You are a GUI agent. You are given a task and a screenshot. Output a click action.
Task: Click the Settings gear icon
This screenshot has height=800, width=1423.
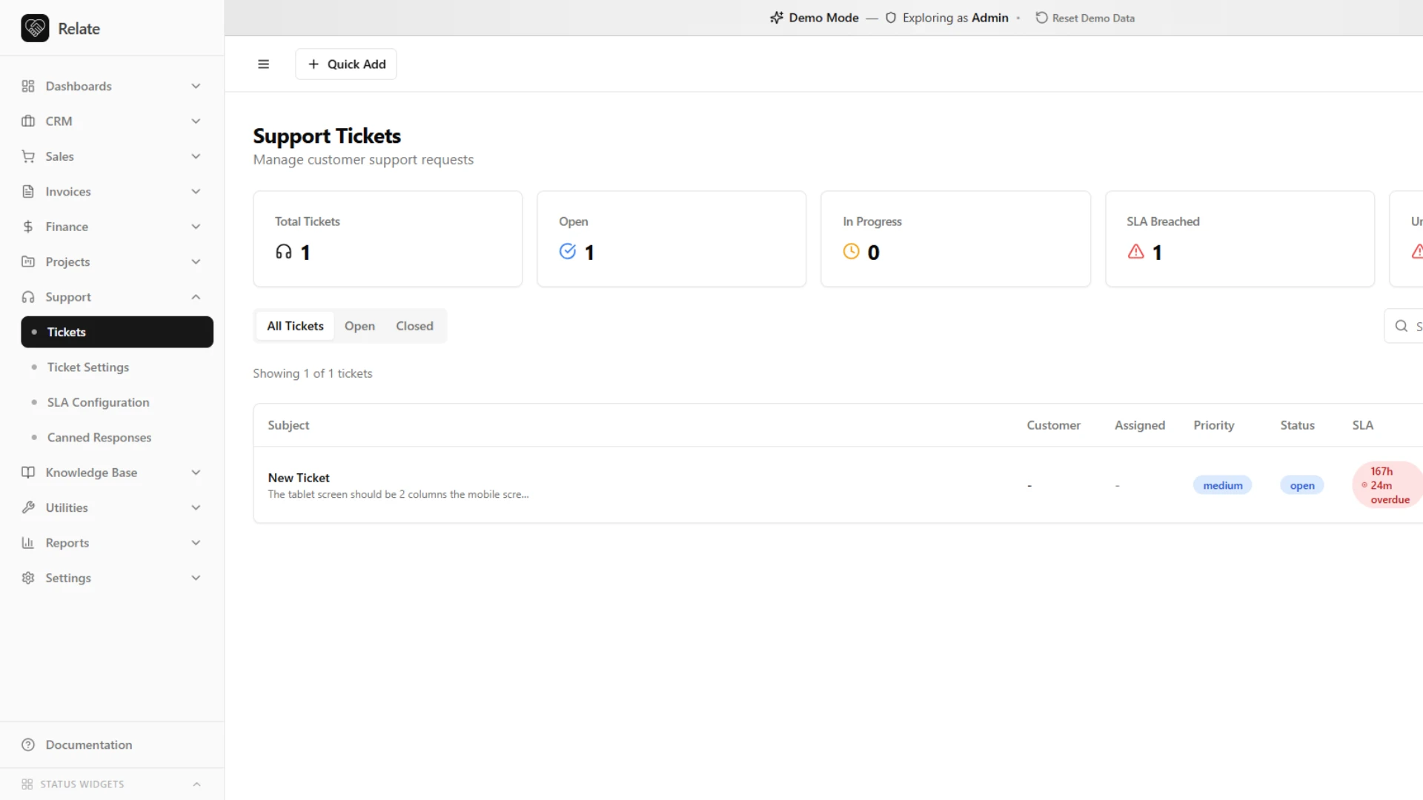28,578
